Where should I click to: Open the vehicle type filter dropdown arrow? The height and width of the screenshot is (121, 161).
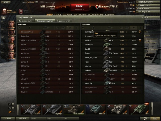[13, 108]
